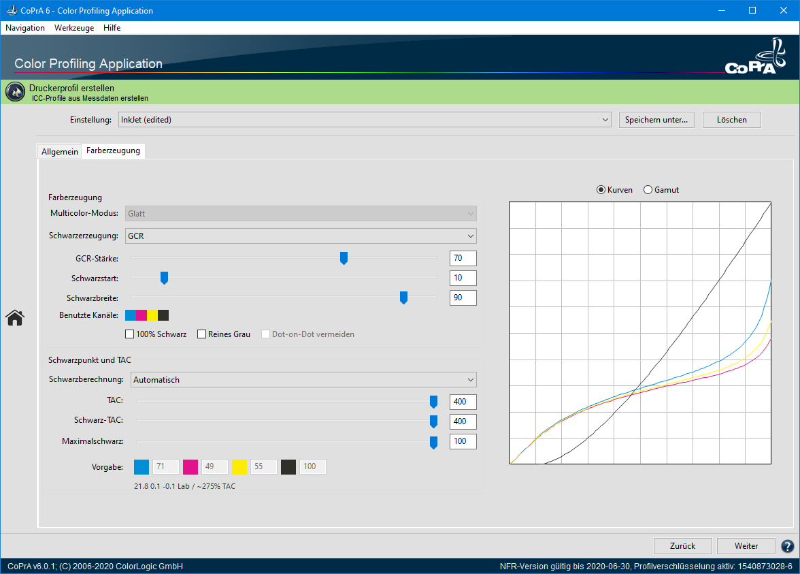Viewport: 800px width, 574px height.
Task: Switch to the Allgemein tab
Action: click(x=60, y=152)
